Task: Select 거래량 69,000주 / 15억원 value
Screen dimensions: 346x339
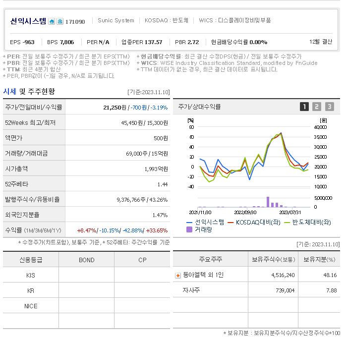Action: point(147,154)
